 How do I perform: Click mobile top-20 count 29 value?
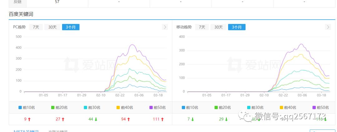[x=221, y=119]
